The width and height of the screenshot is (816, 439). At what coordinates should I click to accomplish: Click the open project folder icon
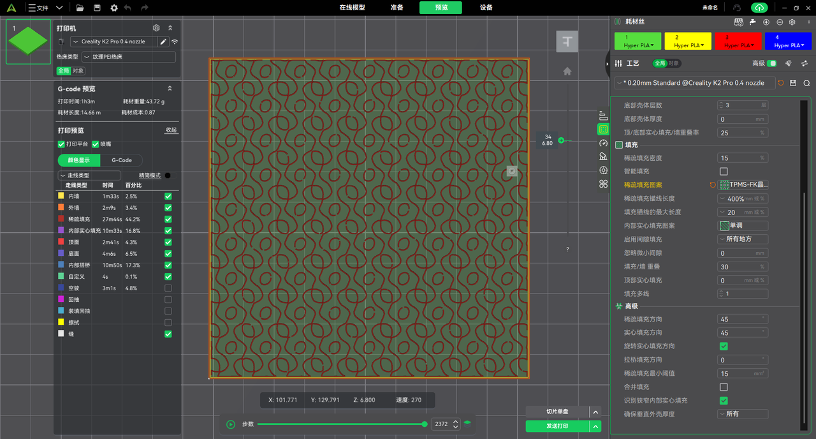pos(80,8)
